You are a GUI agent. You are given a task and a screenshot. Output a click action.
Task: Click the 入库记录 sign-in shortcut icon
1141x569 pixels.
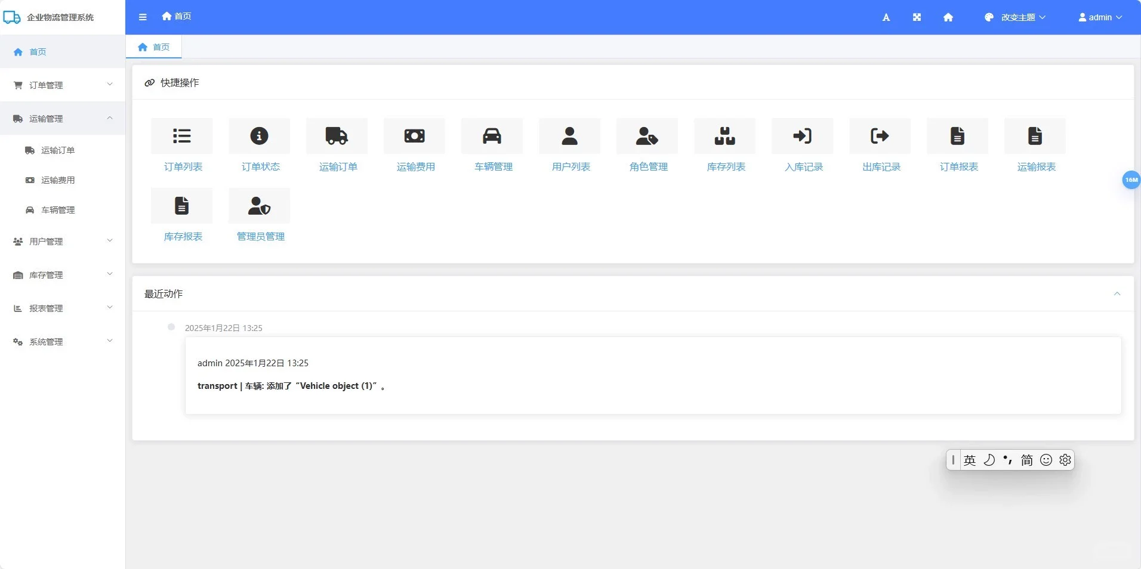[x=803, y=136]
